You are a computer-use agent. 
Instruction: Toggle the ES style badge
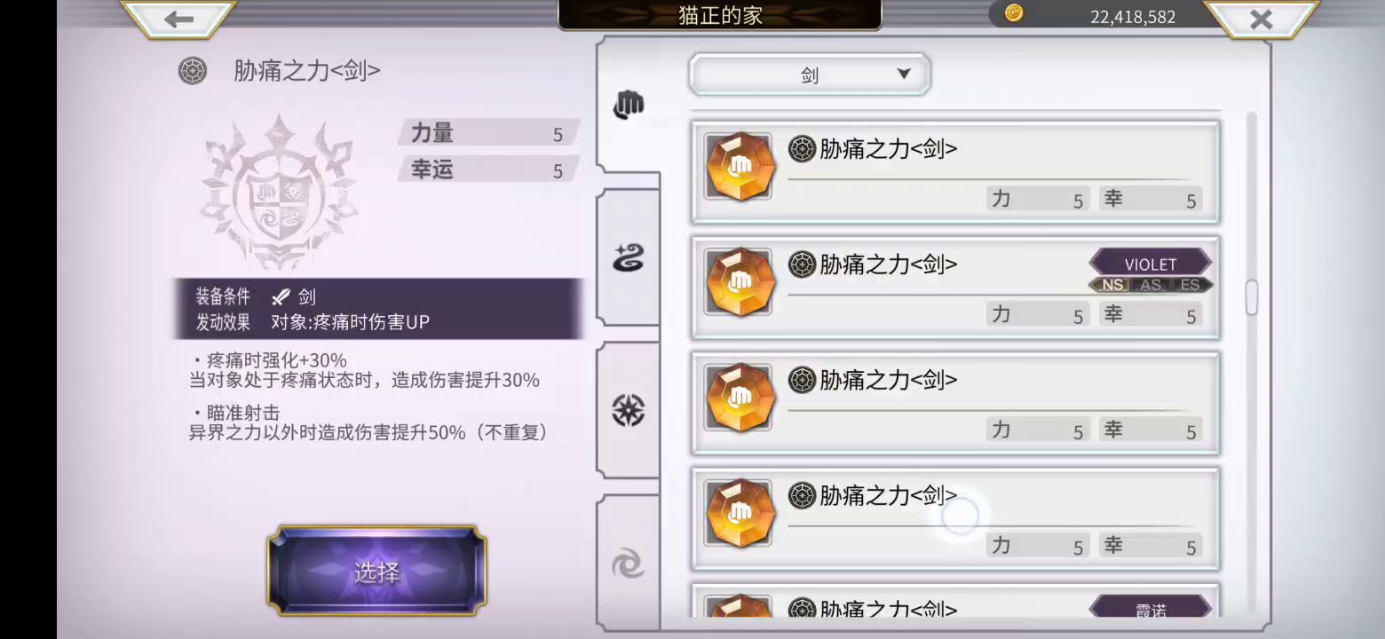click(1190, 285)
